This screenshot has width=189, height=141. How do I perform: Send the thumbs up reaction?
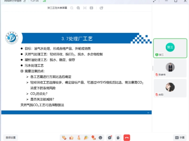pos(72,138)
